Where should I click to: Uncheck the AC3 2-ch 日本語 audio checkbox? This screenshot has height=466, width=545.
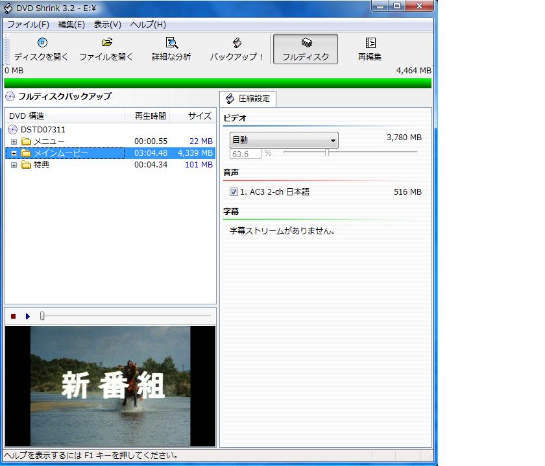[x=234, y=192]
